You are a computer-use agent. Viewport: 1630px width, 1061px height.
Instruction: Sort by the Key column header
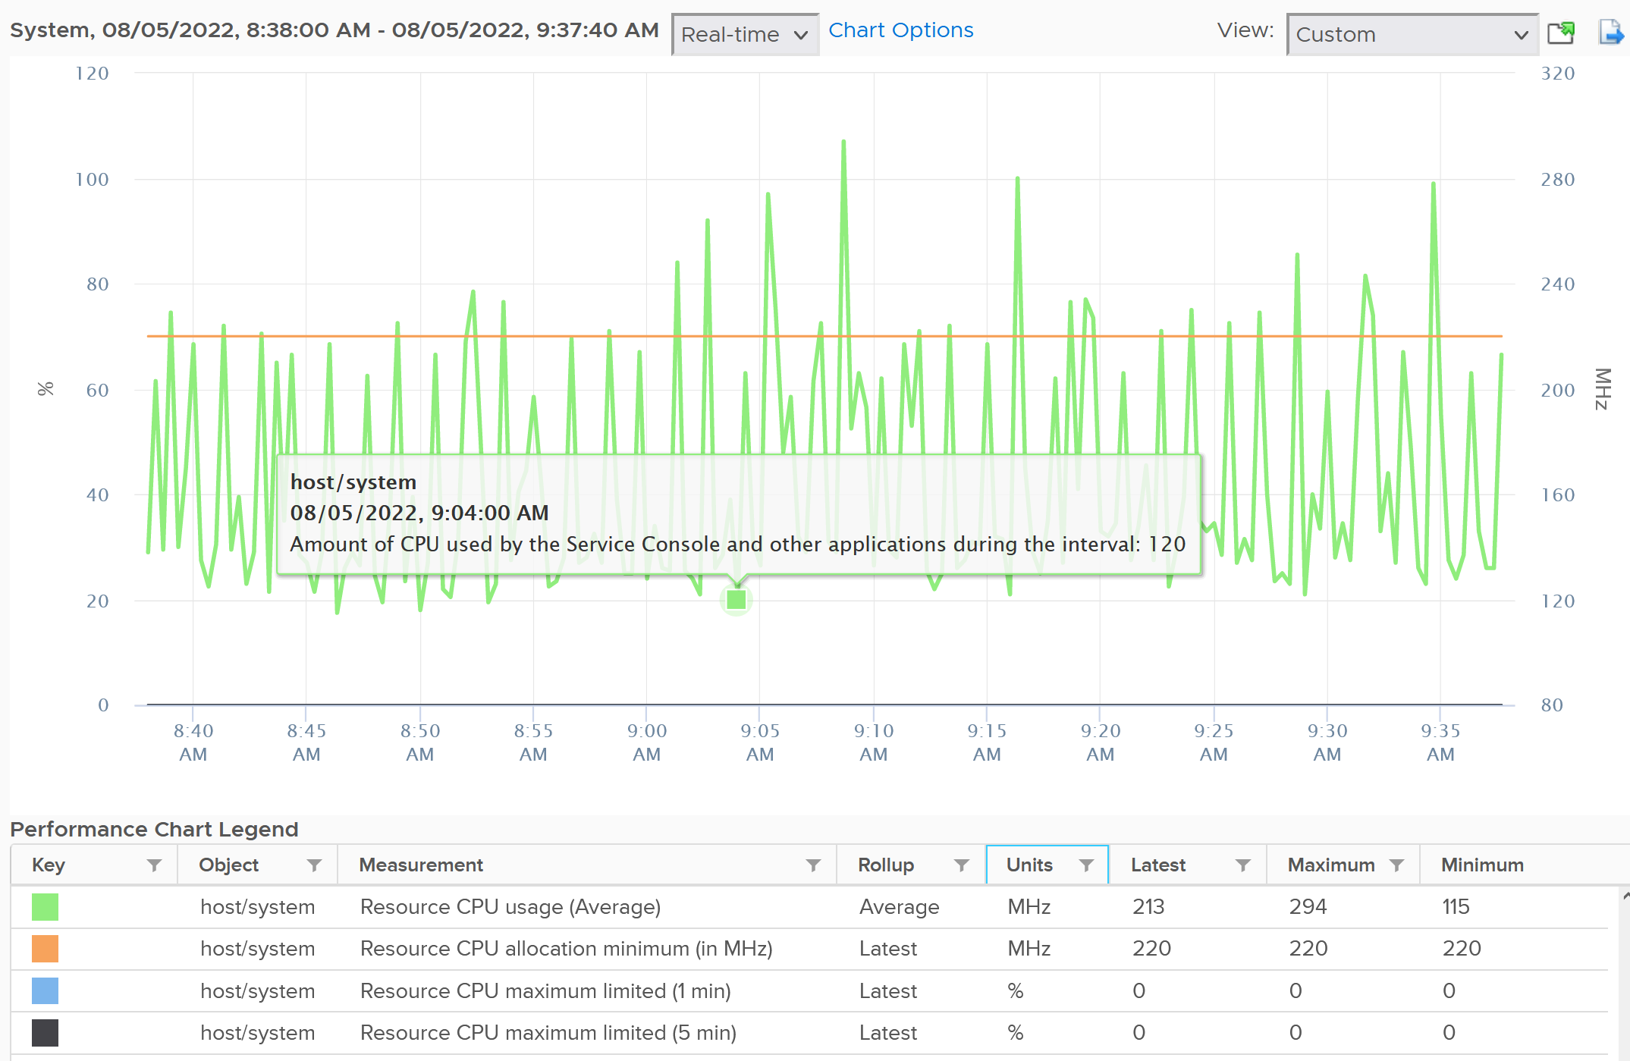click(x=49, y=865)
